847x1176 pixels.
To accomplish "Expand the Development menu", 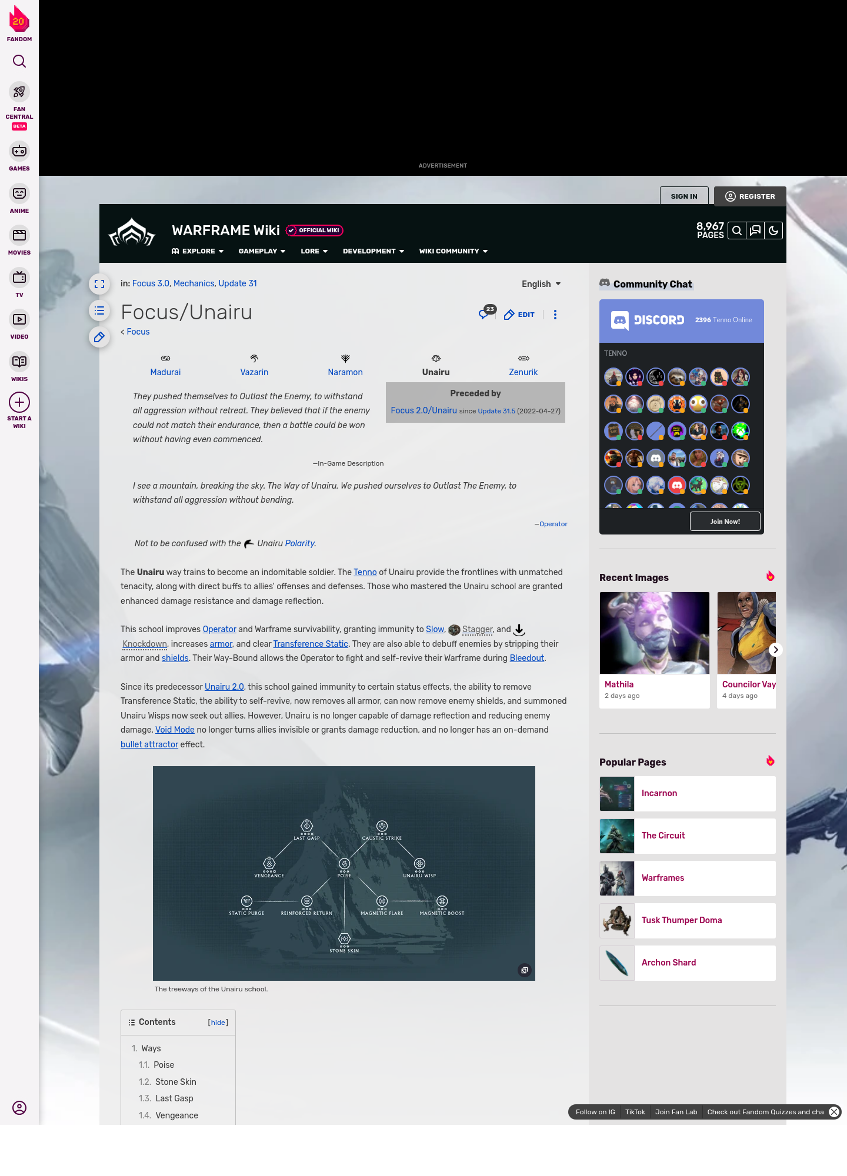I will pyautogui.click(x=374, y=251).
